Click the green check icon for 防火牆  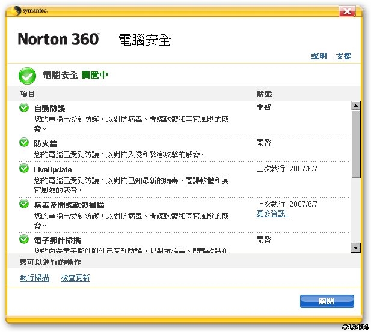point(24,142)
